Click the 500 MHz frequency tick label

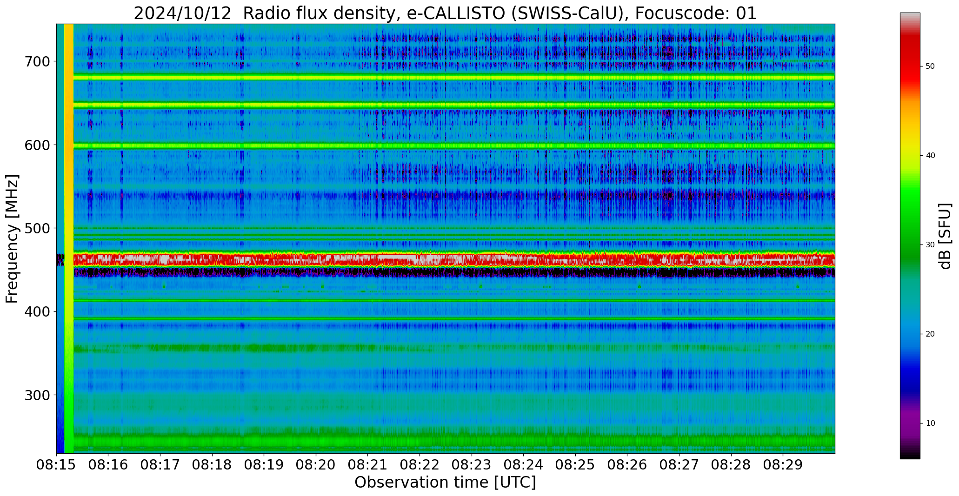point(37,228)
